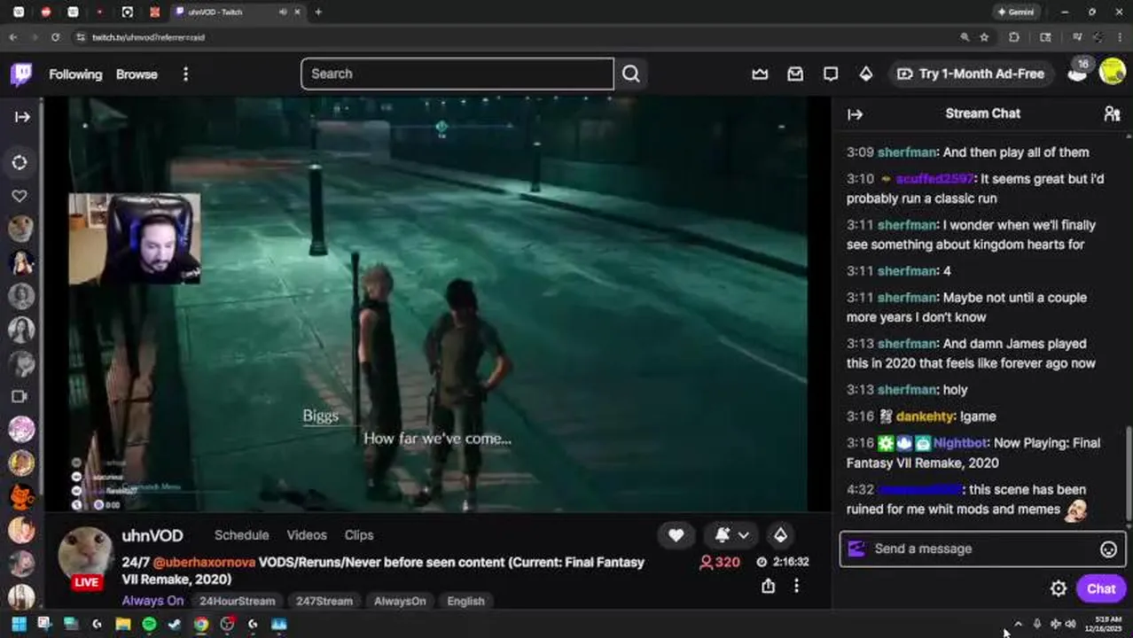Open the user profile avatar menu
Viewport: 1133px width, 638px height.
point(1112,72)
